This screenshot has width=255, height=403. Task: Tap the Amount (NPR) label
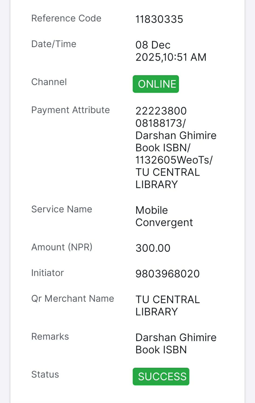click(62, 247)
